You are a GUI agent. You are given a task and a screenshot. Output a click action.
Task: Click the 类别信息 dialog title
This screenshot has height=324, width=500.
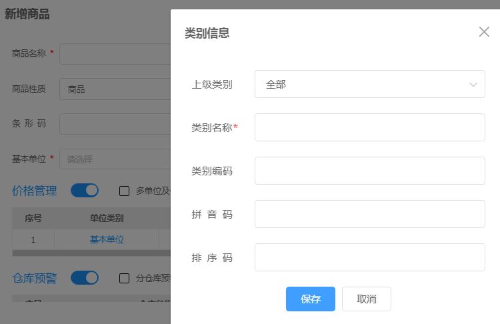[x=207, y=33]
